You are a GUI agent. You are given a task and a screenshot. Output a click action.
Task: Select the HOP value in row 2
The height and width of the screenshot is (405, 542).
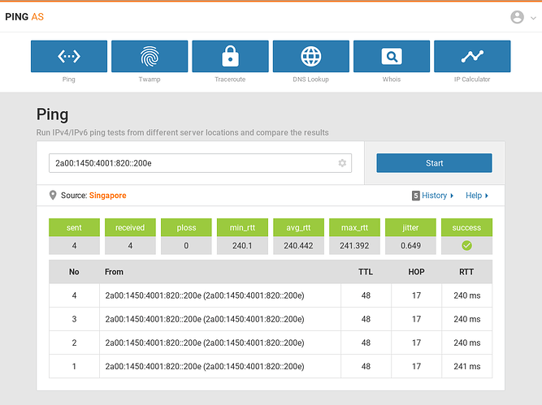(x=417, y=343)
